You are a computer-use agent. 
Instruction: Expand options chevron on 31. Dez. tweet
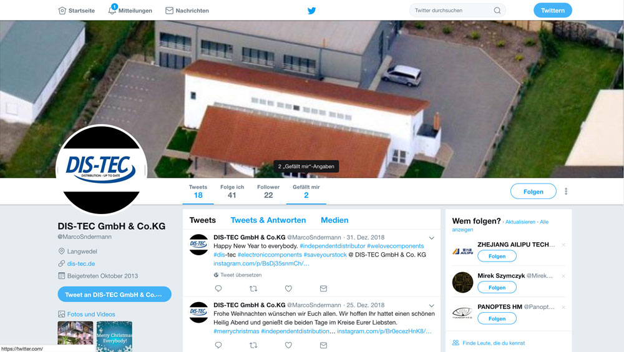[x=431, y=238]
